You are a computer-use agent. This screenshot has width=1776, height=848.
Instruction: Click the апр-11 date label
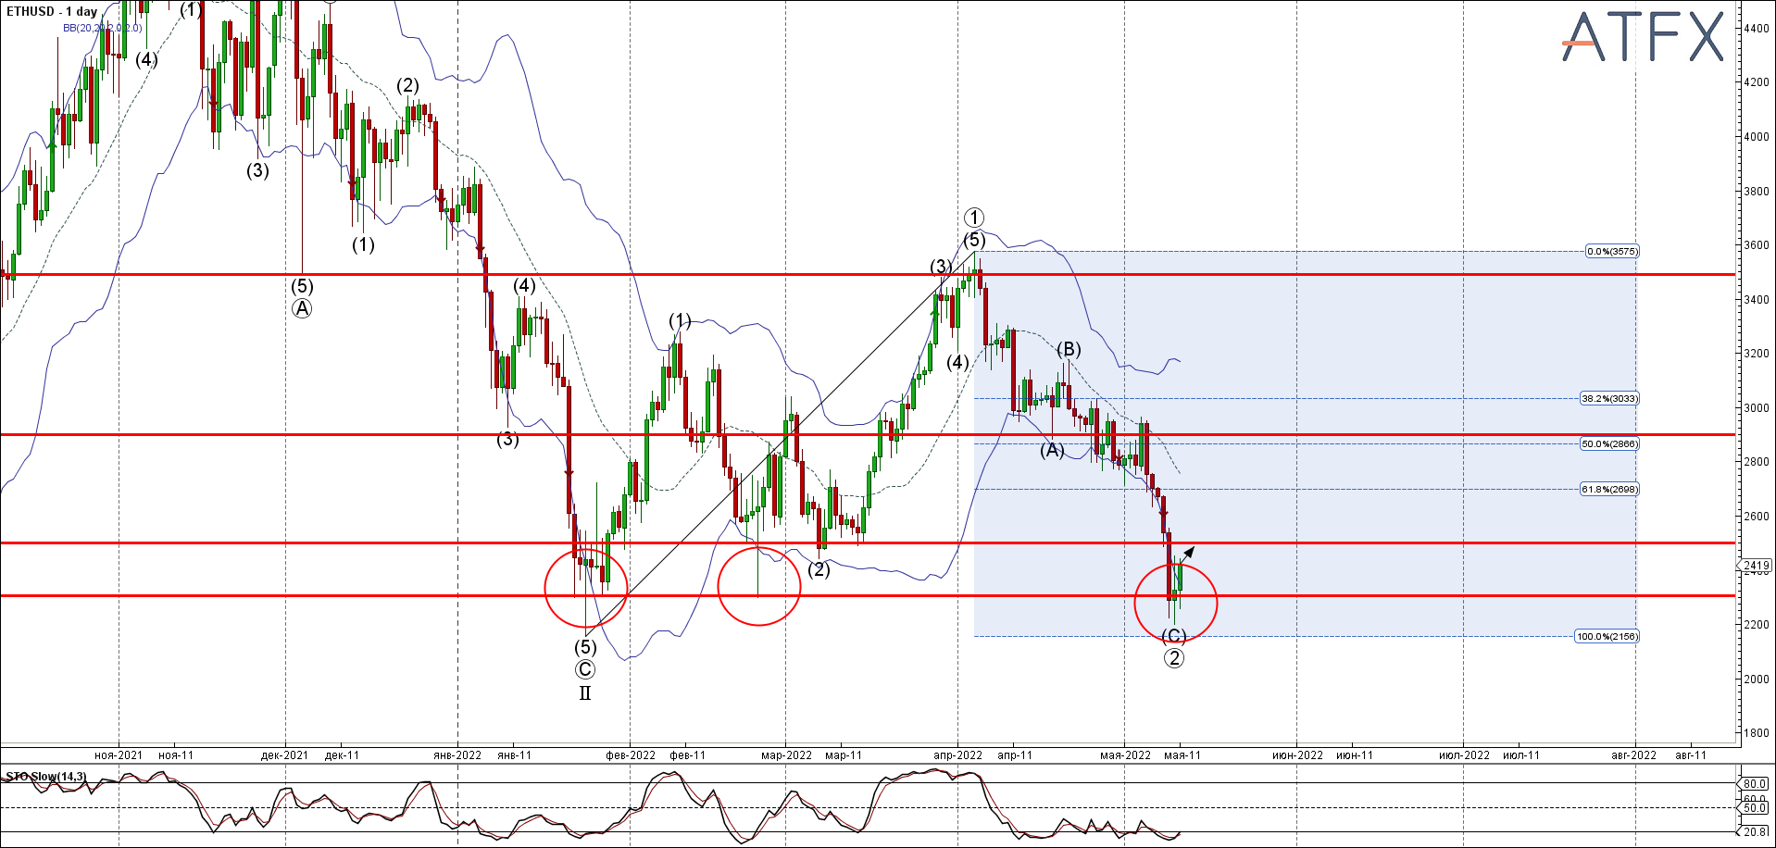(x=1015, y=755)
